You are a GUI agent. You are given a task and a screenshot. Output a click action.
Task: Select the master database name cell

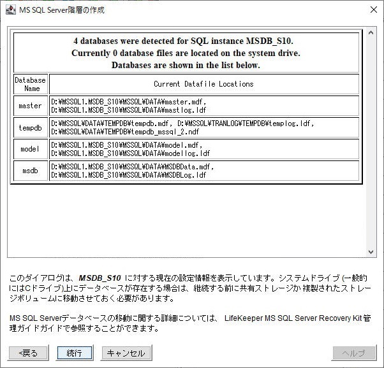coord(31,106)
